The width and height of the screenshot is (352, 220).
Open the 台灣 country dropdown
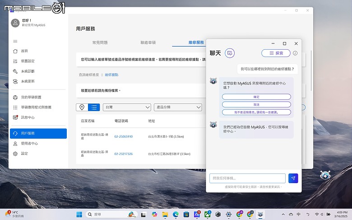(x=127, y=107)
